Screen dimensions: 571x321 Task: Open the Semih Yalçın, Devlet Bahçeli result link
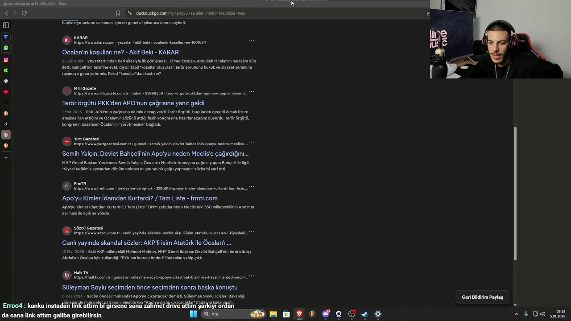coord(155,154)
